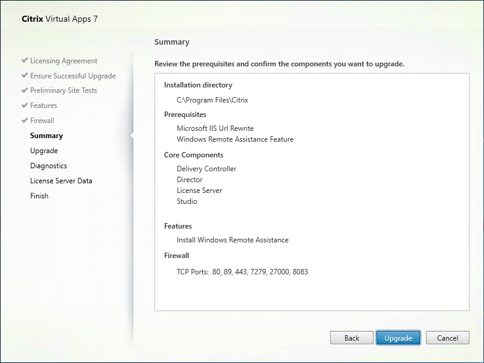The height and width of the screenshot is (363, 484).
Task: Select Install Windows Remote Assistance feature line
Action: 232,240
